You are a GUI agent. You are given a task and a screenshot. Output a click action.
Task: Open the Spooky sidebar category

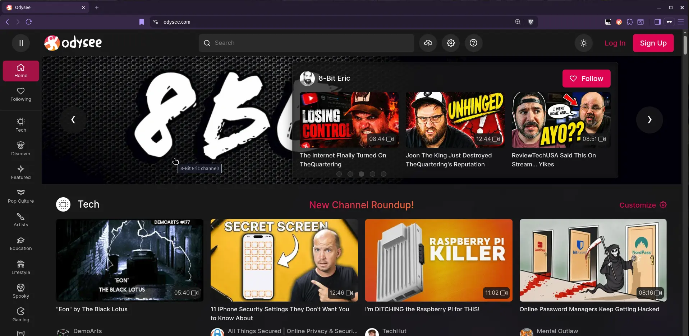pos(21,291)
